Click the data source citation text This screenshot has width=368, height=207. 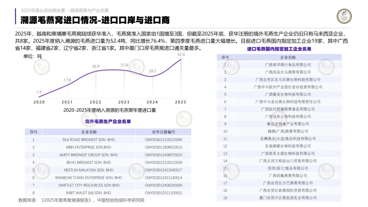[81, 200]
